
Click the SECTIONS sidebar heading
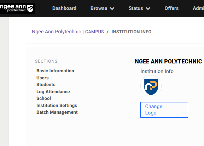(x=46, y=61)
